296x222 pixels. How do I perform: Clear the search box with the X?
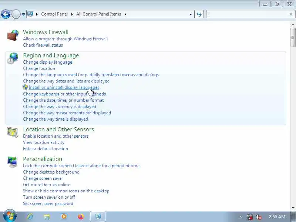(291, 14)
